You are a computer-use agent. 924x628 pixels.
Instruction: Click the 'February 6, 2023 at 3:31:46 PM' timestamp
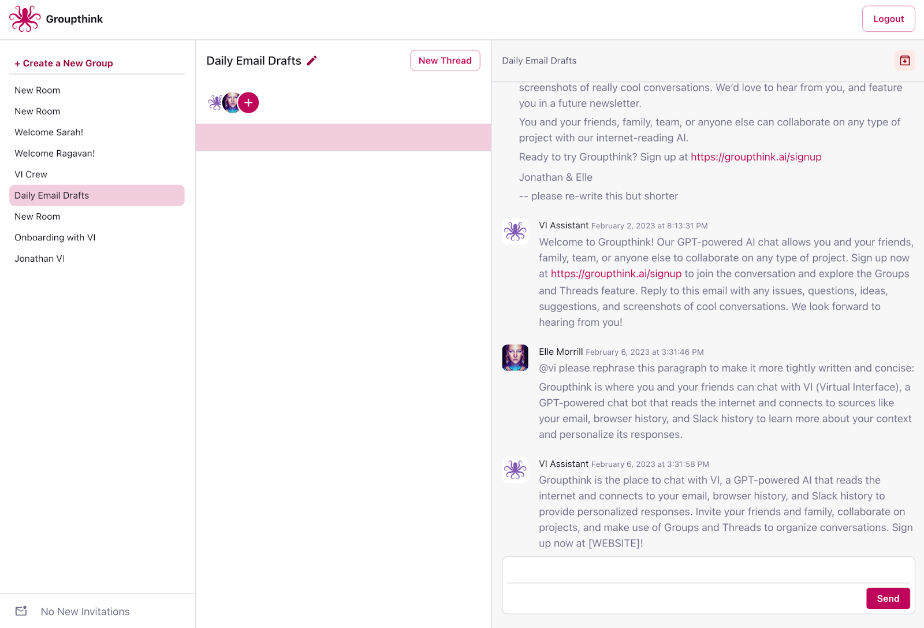645,352
